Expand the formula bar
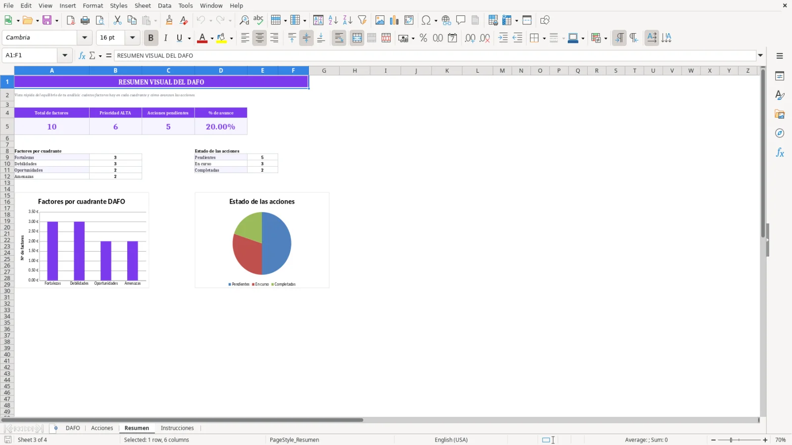The height and width of the screenshot is (445, 792). (760, 55)
